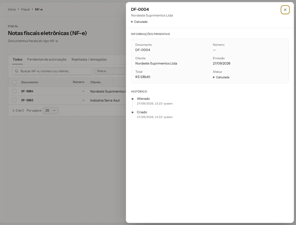Check the DF-0003 row checkbox
This screenshot has height=225, width=296.
14,100
